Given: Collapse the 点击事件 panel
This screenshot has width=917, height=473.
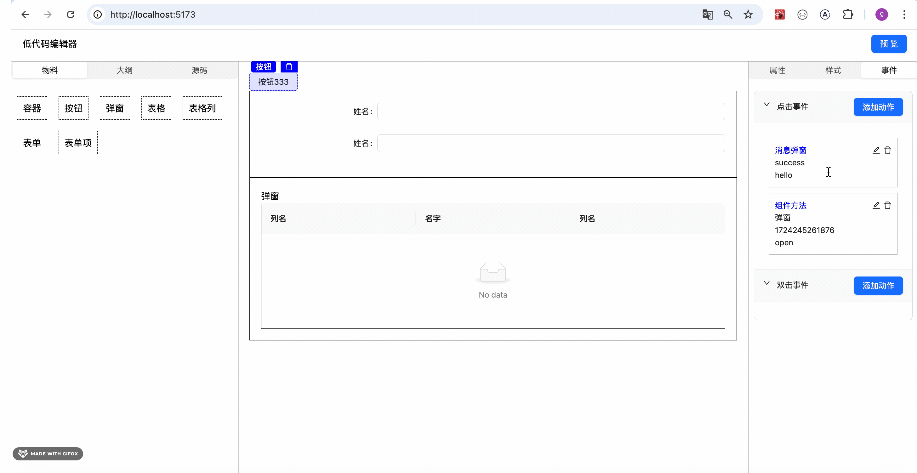Looking at the screenshot, I should (x=767, y=105).
